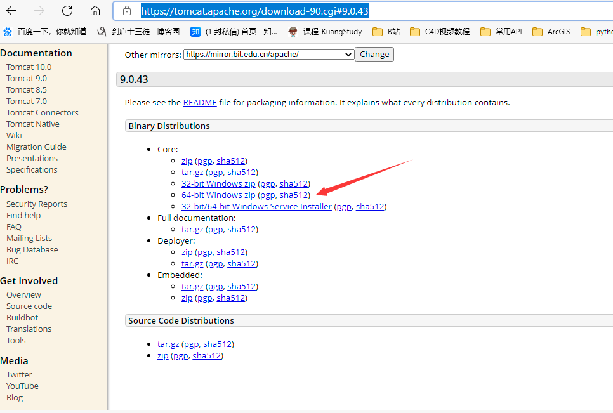Open Tomcat 9.0 documentation
613x413 pixels.
click(x=27, y=78)
